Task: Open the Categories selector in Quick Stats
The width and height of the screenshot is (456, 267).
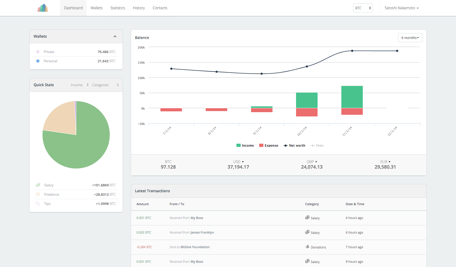Action: tap(105, 85)
